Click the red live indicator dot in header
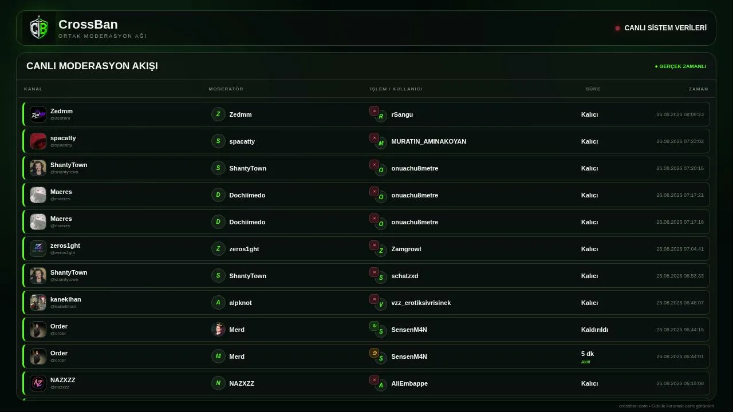733x412 pixels. coord(617,28)
